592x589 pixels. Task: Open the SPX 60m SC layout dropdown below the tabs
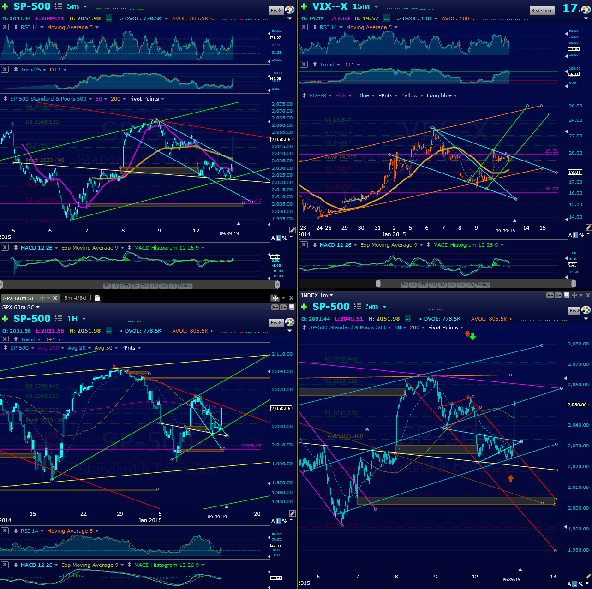tap(38, 307)
